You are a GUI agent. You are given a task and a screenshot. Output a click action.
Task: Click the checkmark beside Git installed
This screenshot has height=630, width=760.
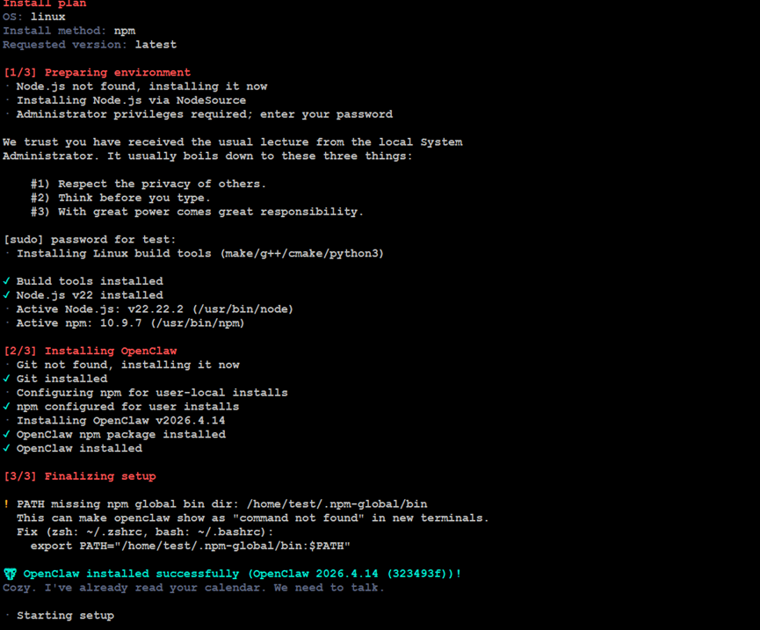[6, 379]
